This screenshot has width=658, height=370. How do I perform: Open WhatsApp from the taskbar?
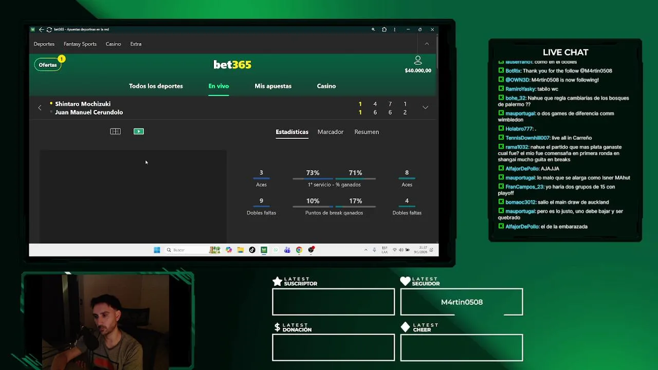pos(276,250)
